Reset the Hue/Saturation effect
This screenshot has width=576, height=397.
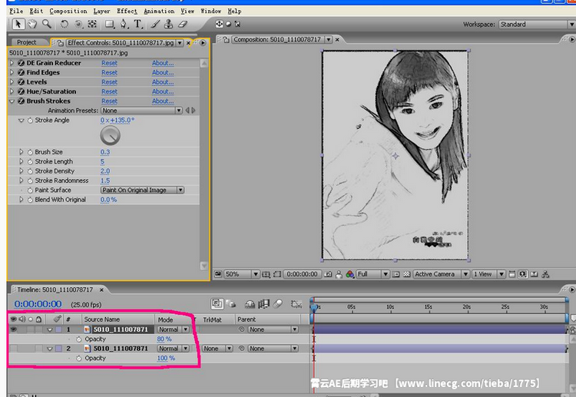tap(109, 91)
